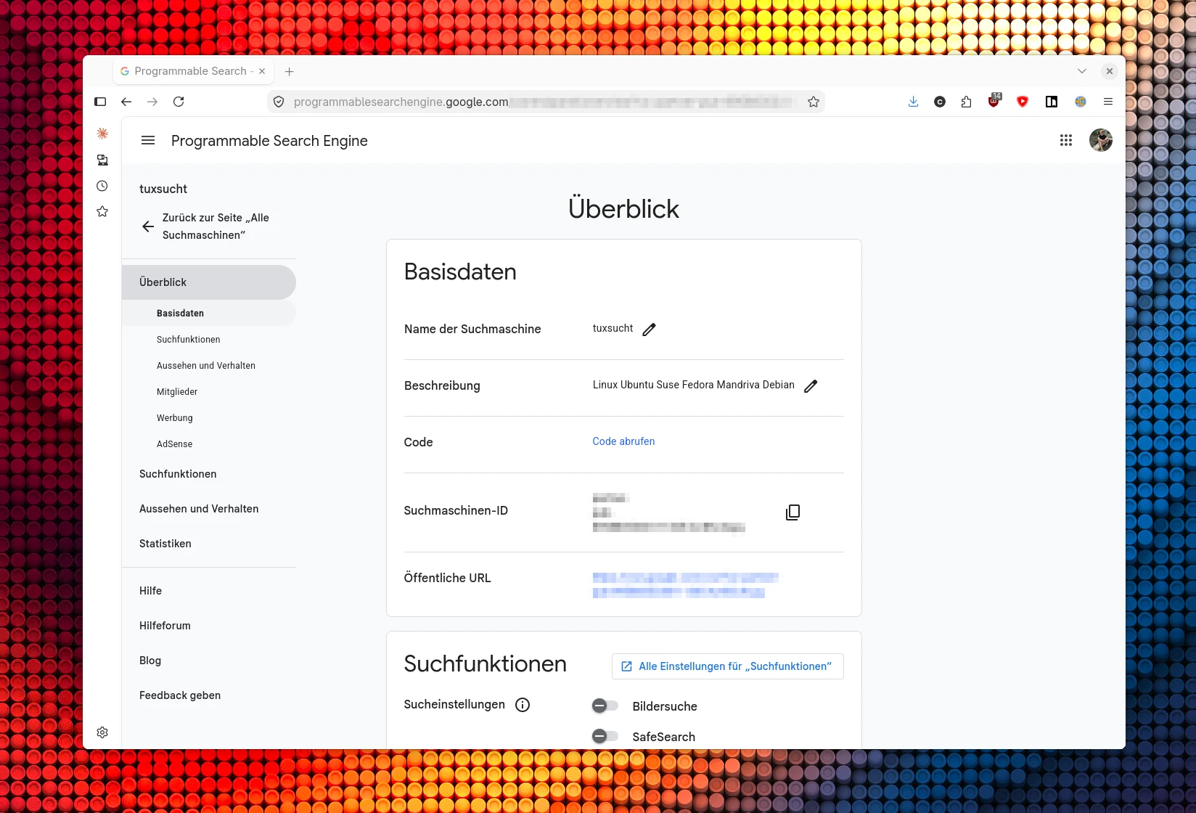Select the AdSense submenu item
The width and height of the screenshot is (1196, 813).
175,444
